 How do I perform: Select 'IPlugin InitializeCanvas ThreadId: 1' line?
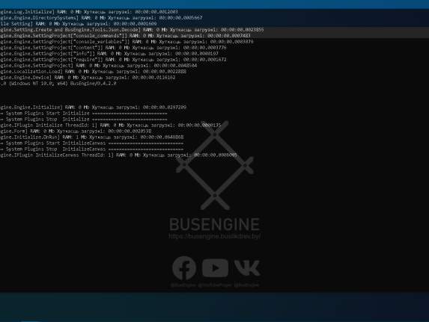point(118,155)
